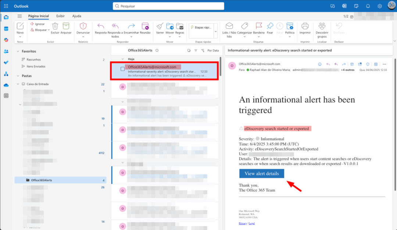Open People contacts in the left rail
The width and height of the screenshot is (397, 230).
click(x=6, y=51)
